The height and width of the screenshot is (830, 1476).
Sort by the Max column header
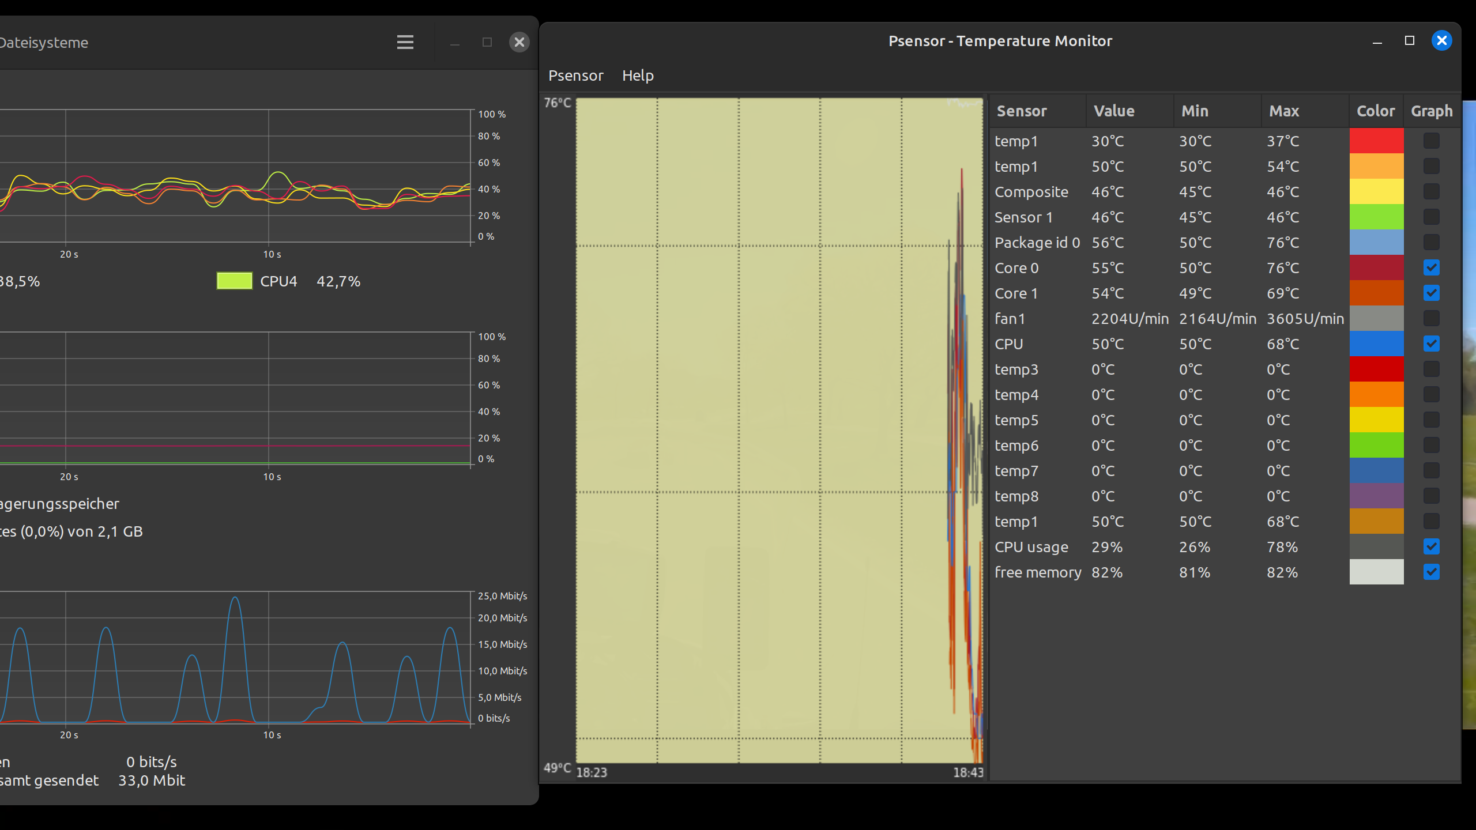pyautogui.click(x=1284, y=111)
